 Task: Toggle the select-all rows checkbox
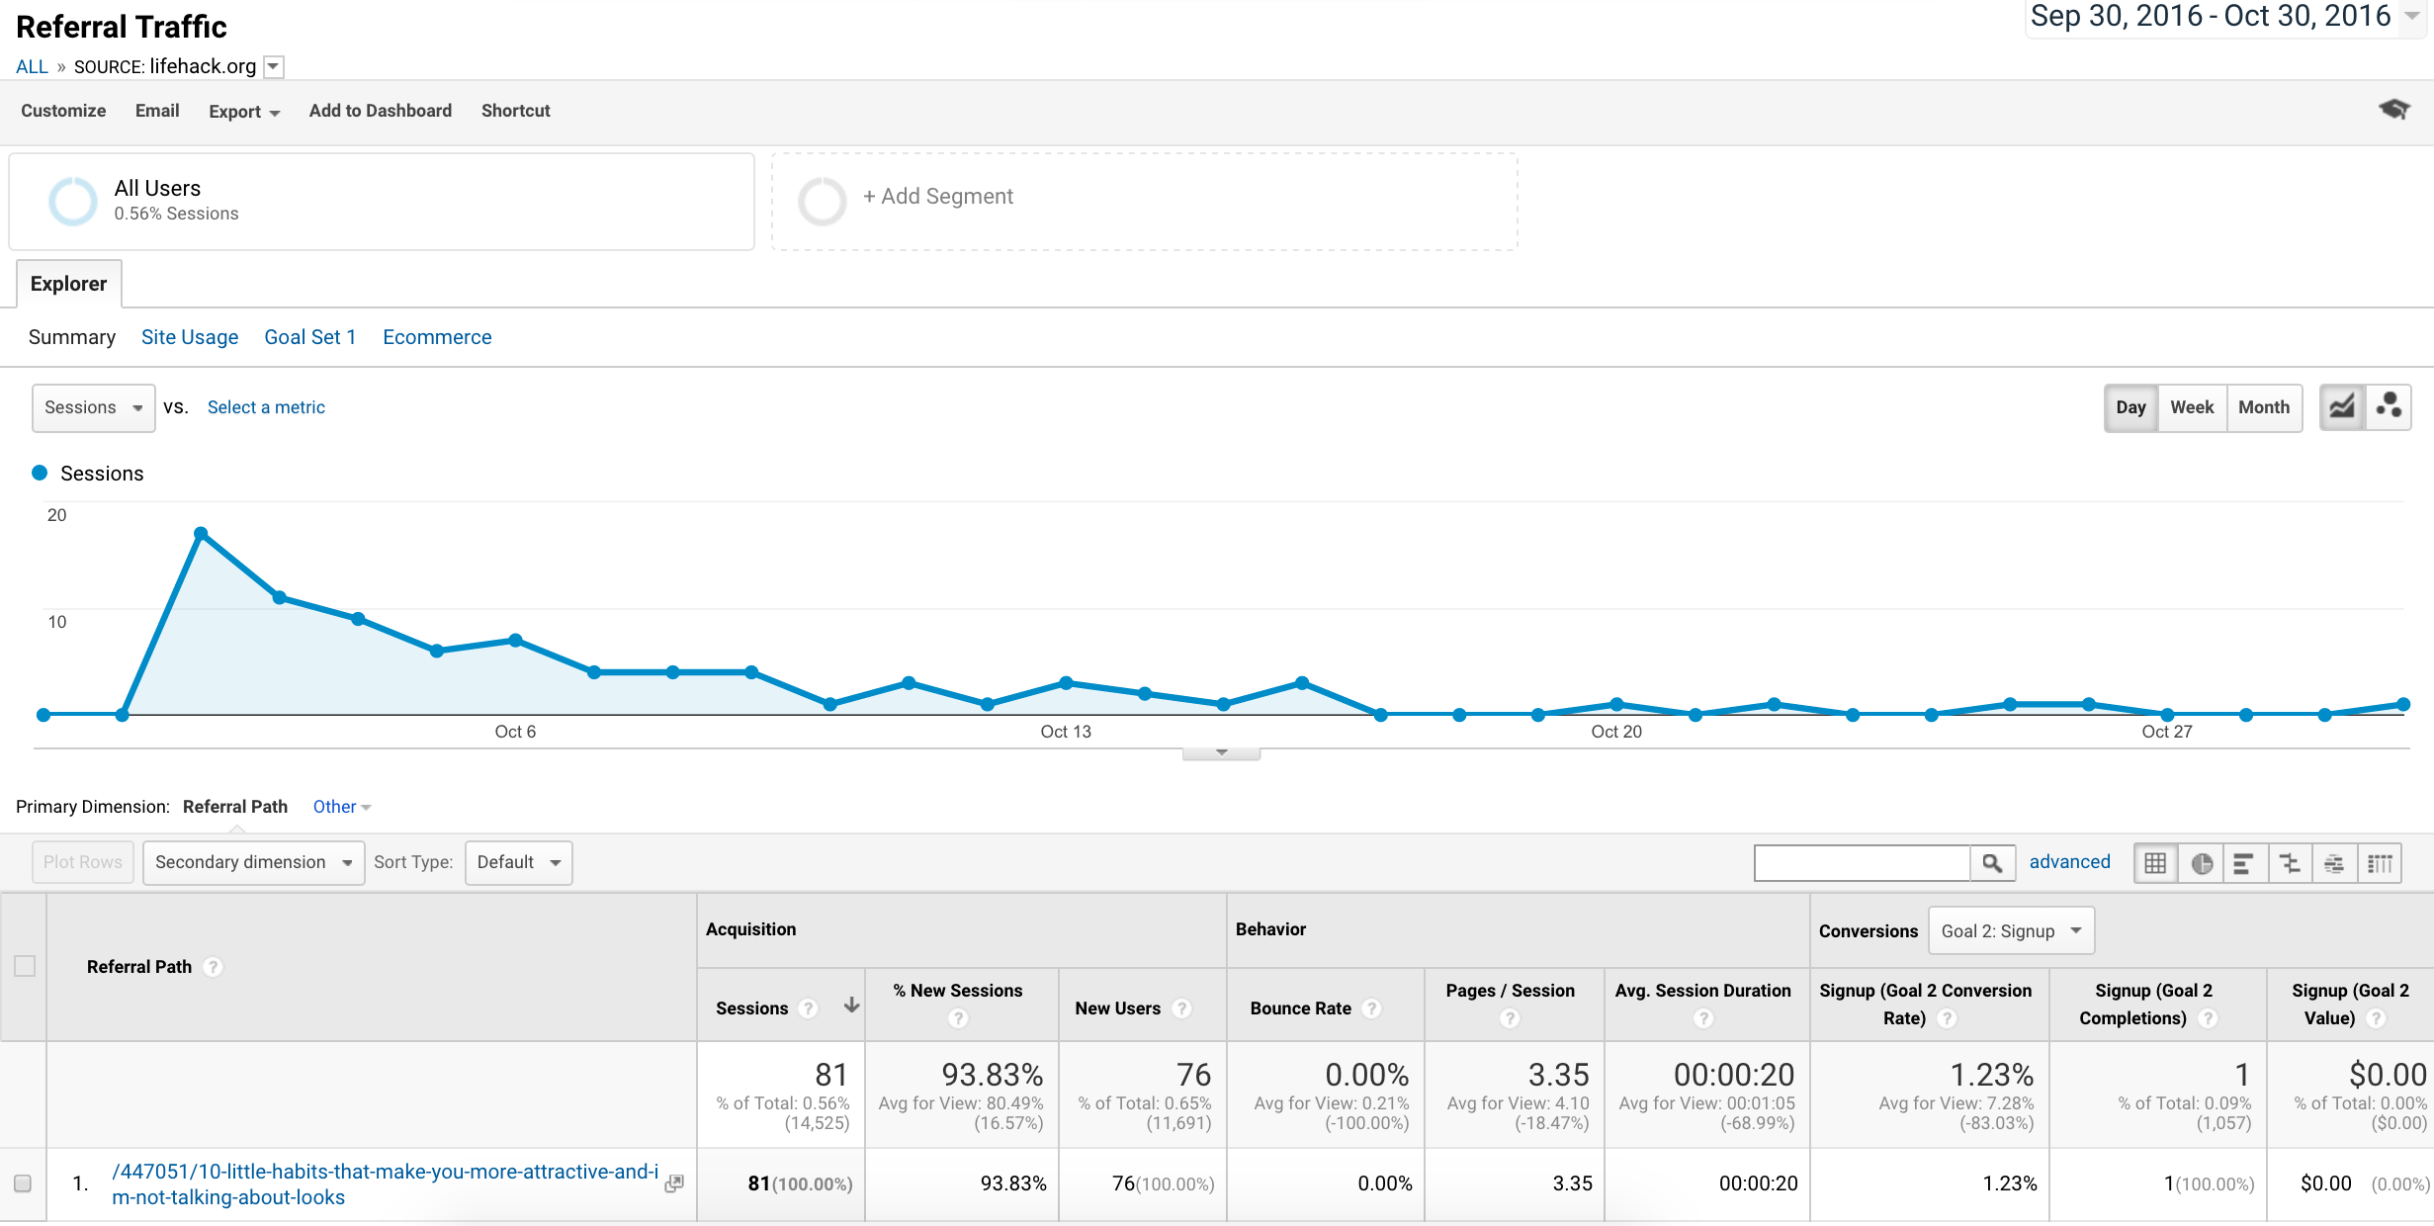25,966
